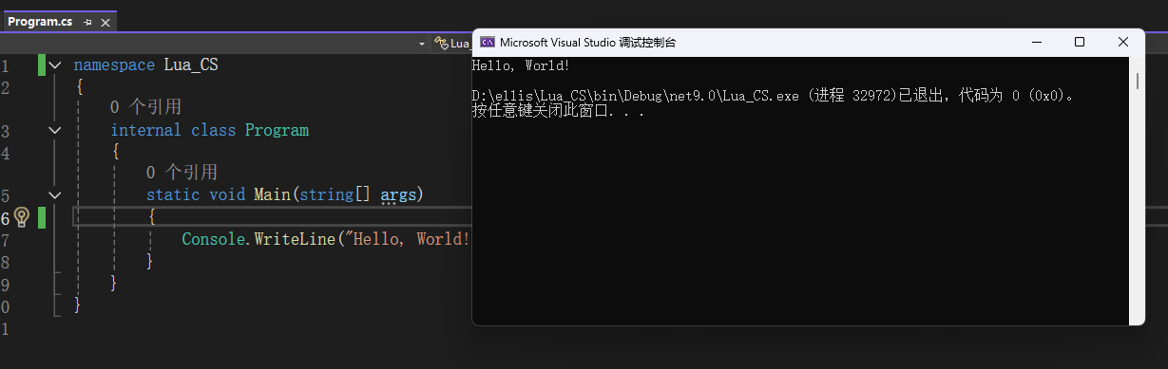Click "0 个引用" above class Program
Image resolution: width=1168 pixels, height=369 pixels.
click(x=145, y=107)
